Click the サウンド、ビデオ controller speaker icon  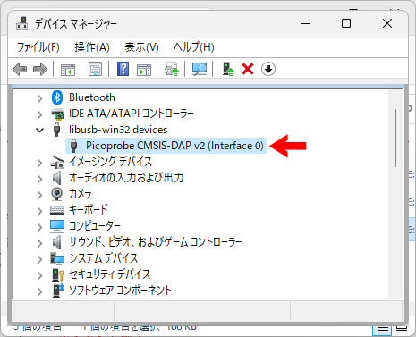point(57,242)
